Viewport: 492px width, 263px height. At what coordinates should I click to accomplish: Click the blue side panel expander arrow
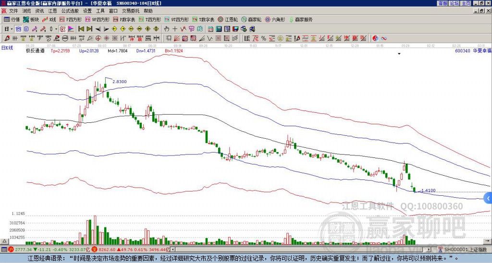coord(488,198)
